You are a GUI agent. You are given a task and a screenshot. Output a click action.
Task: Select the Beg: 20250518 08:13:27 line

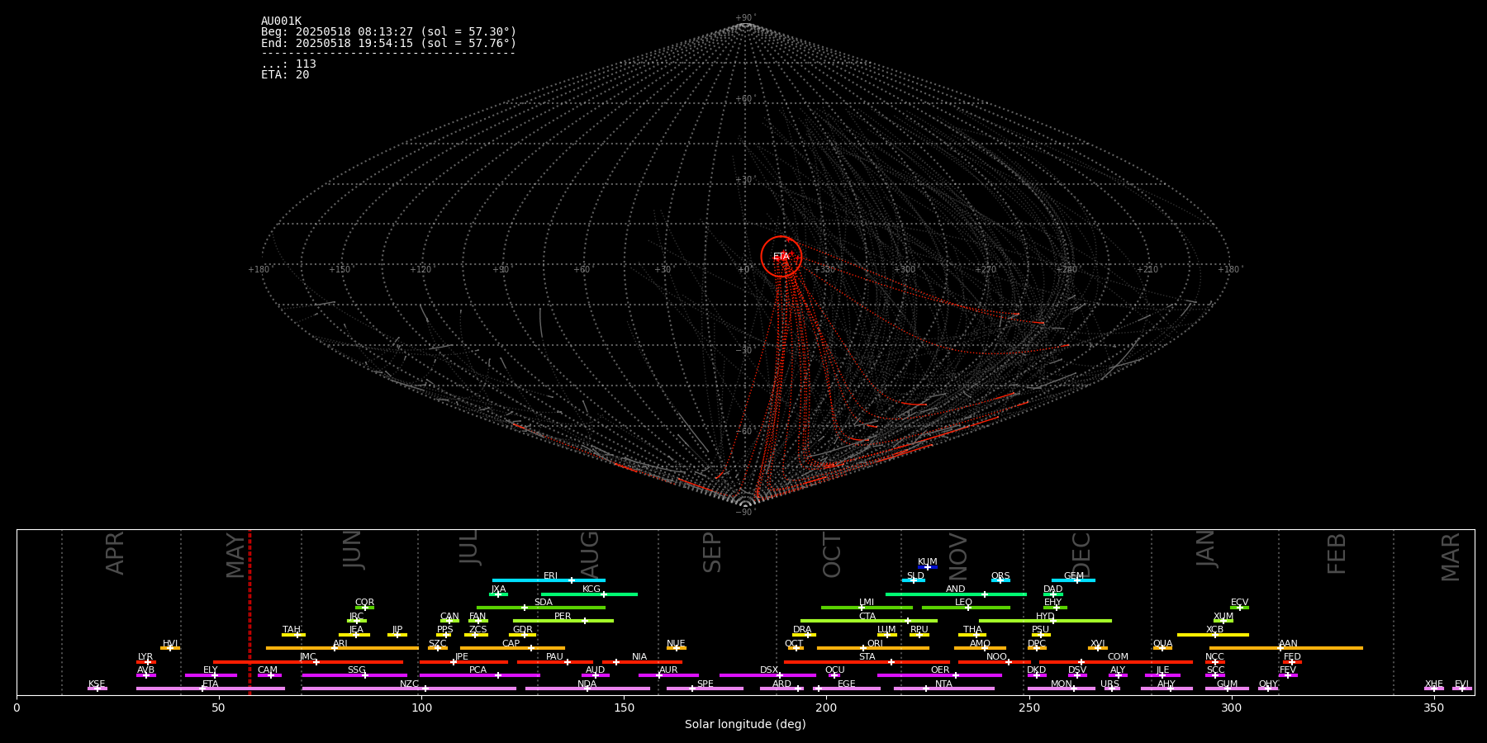click(x=388, y=32)
